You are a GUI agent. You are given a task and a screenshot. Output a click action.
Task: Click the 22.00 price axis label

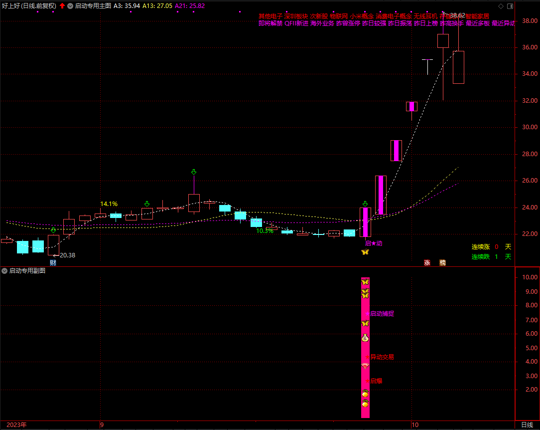[530, 234]
